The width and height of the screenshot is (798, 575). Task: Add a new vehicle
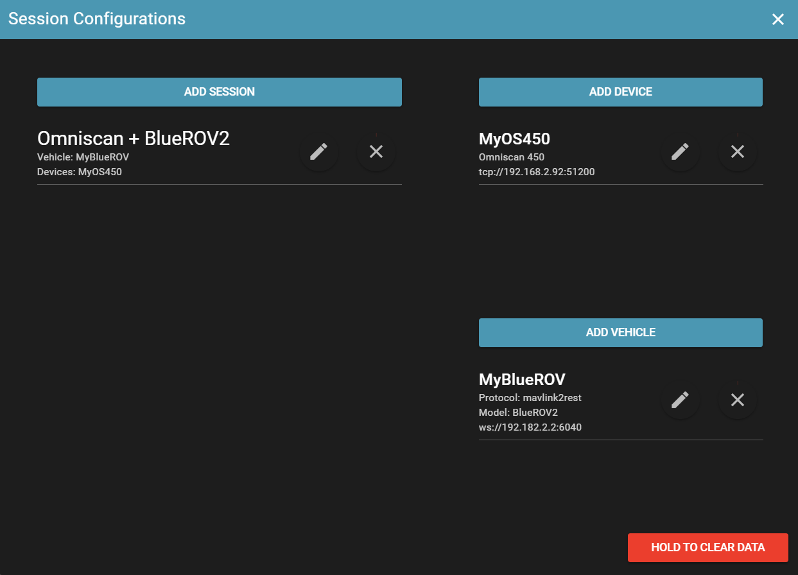click(x=620, y=332)
